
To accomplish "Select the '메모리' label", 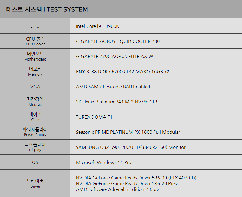I will (35, 69).
